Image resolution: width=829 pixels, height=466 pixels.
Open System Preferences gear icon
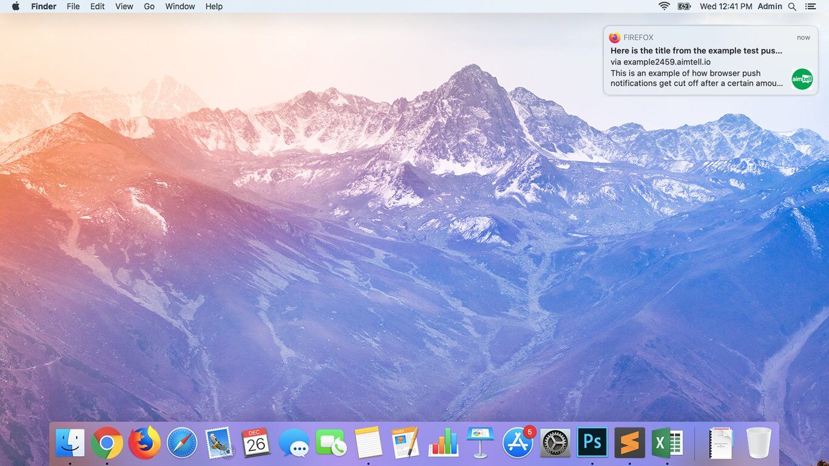[555, 443]
